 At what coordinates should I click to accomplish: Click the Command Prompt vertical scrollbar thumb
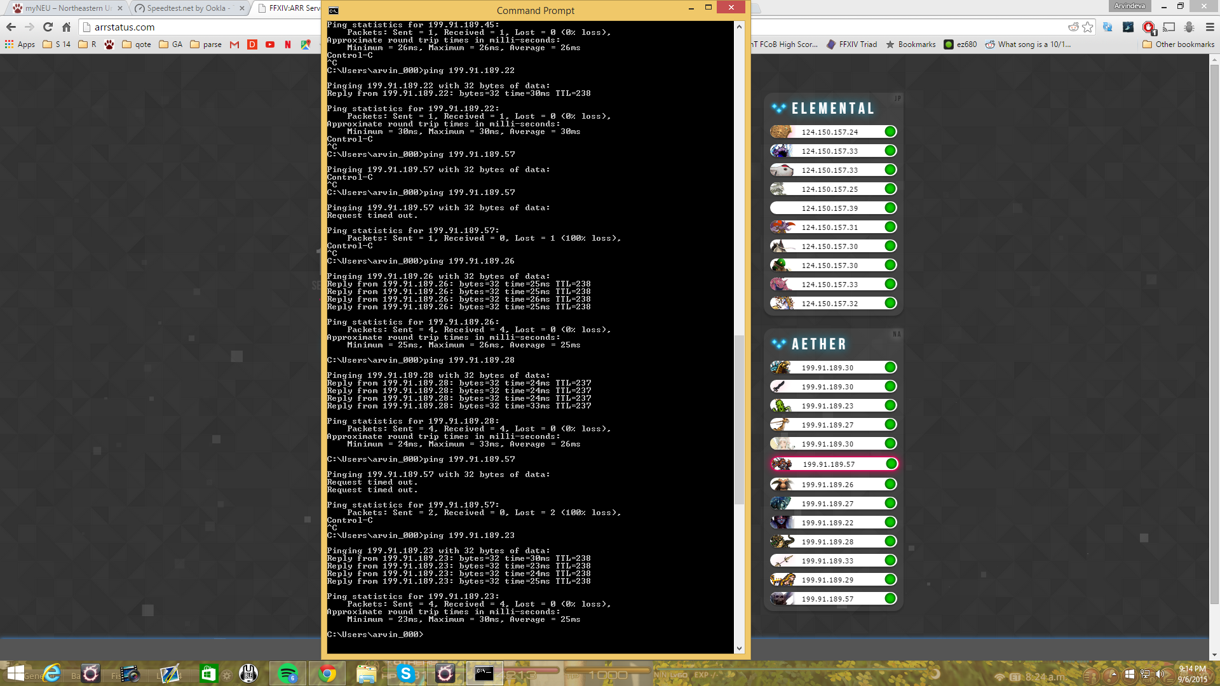[x=739, y=419]
